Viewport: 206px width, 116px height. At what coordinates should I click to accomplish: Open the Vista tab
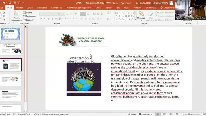[x=117, y=8]
